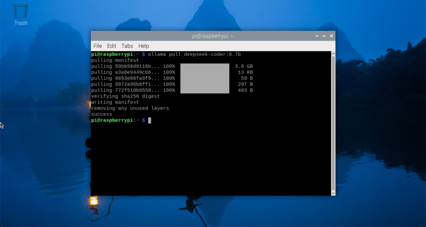Click the 'Trash' label under the desktop icon
The image size is (426, 227).
point(21,23)
